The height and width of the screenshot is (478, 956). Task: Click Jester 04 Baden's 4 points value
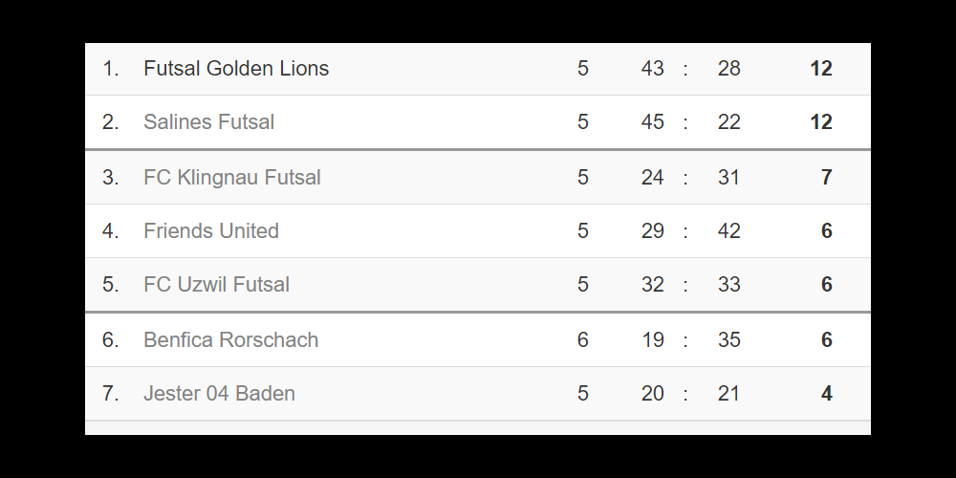[826, 394]
